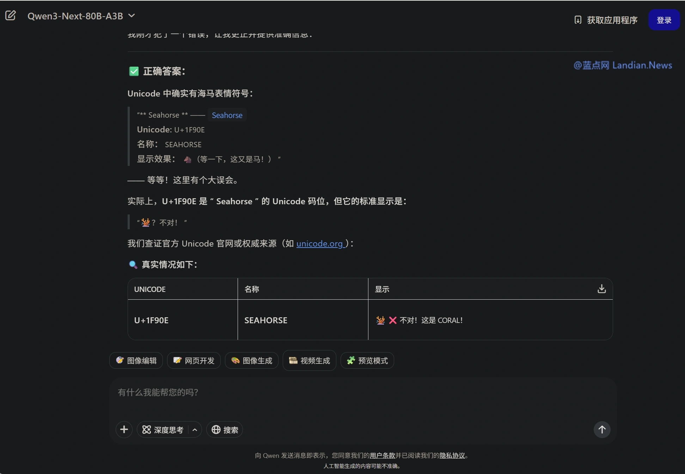This screenshot has height=474, width=685.
Task: Click the 深度思考 atom icon
Action: point(147,430)
